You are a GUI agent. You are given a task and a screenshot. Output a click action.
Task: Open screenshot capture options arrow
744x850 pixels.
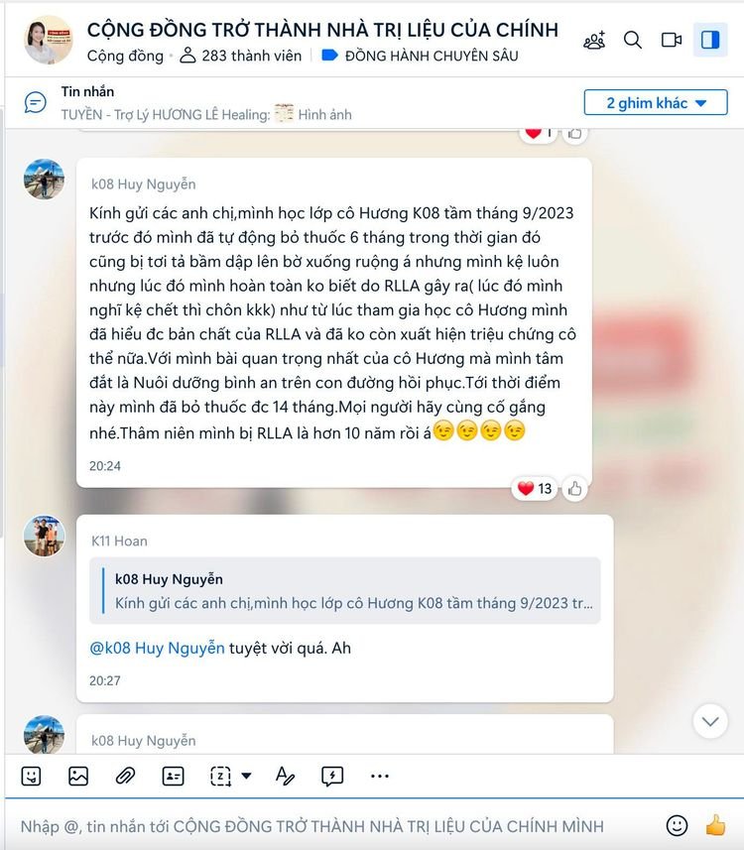[246, 776]
